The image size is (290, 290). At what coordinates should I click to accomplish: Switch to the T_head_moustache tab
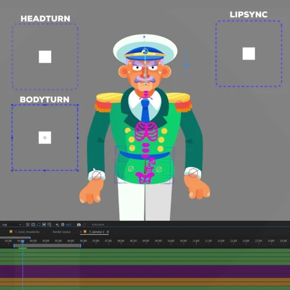(27, 232)
